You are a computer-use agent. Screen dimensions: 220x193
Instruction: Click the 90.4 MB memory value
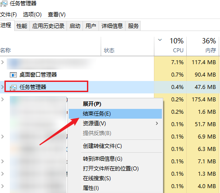point(205,74)
